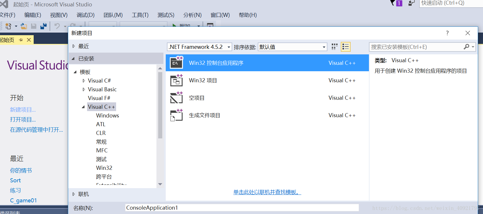Click the notifications flag icon

click(x=393, y=3)
